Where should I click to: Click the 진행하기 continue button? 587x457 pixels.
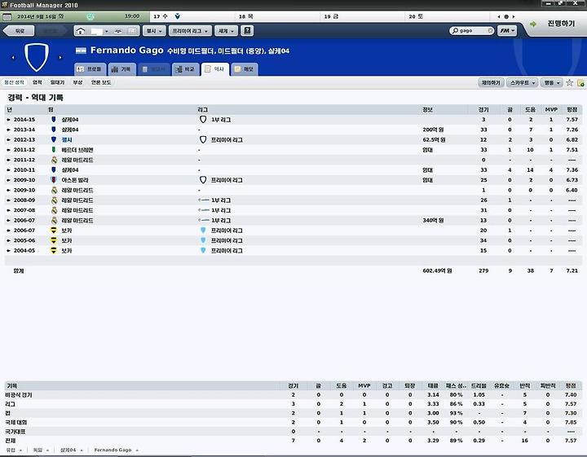[560, 24]
